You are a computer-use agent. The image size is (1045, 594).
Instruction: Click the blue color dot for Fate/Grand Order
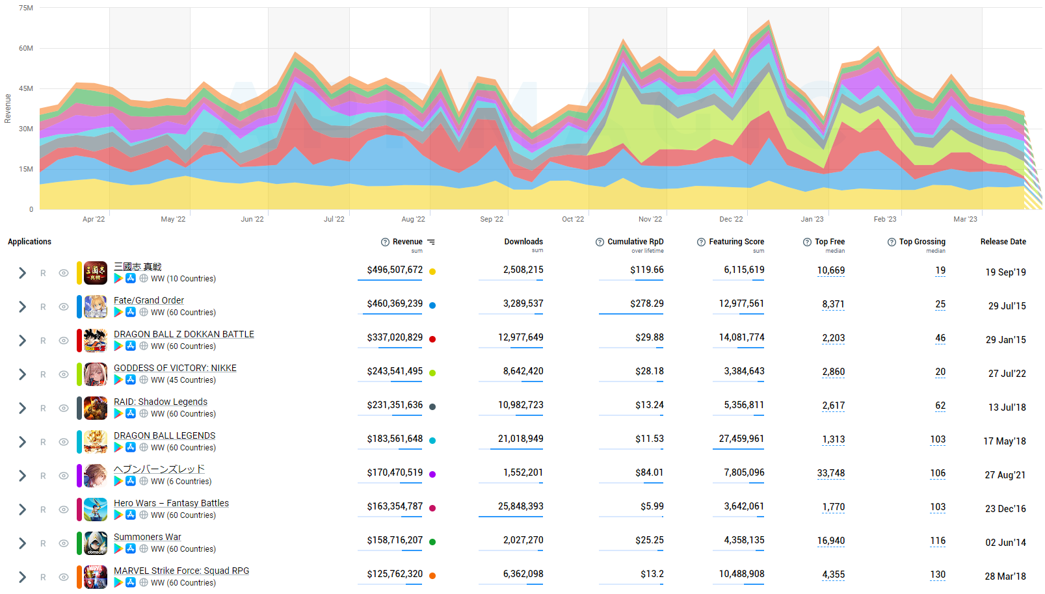click(x=432, y=305)
